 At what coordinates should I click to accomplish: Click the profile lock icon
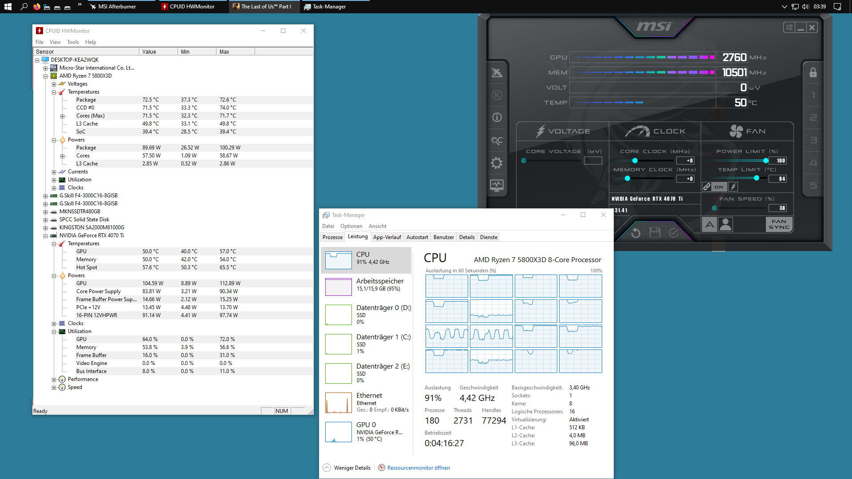click(x=813, y=73)
